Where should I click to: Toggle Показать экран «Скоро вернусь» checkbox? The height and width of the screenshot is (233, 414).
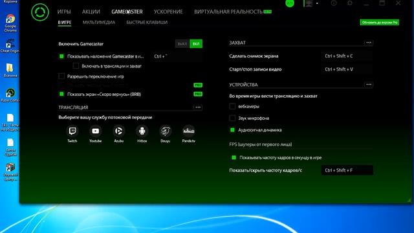(61, 94)
